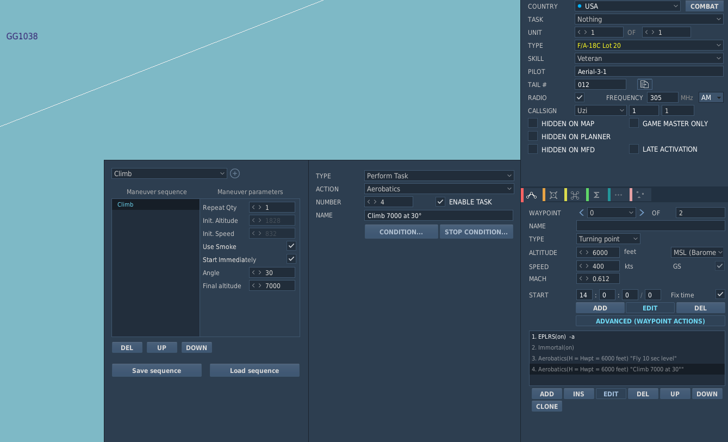
Task: Enable the Late Activation checkbox
Action: 634,149
